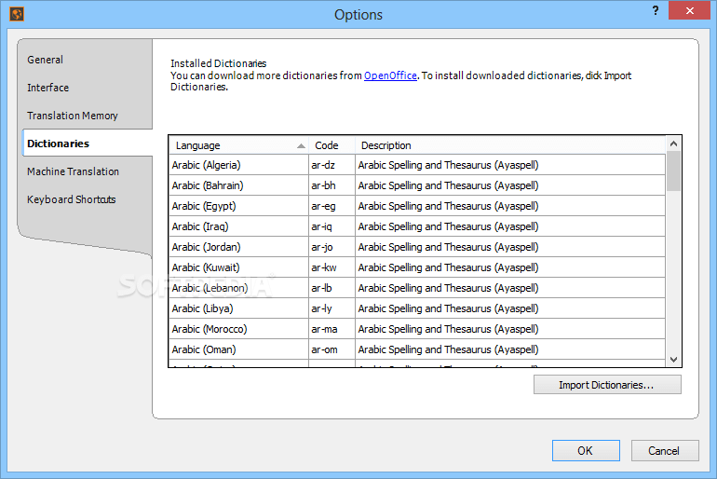Click the application icon in the title bar
Viewport: 717px width, 479px height.
(x=17, y=14)
